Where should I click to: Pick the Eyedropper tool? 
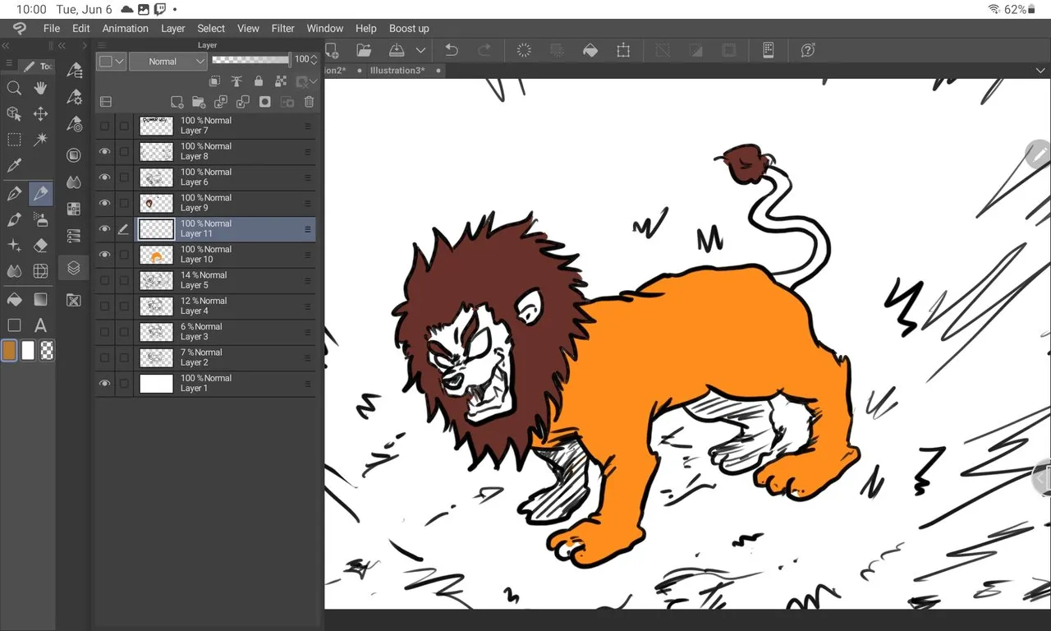click(14, 166)
